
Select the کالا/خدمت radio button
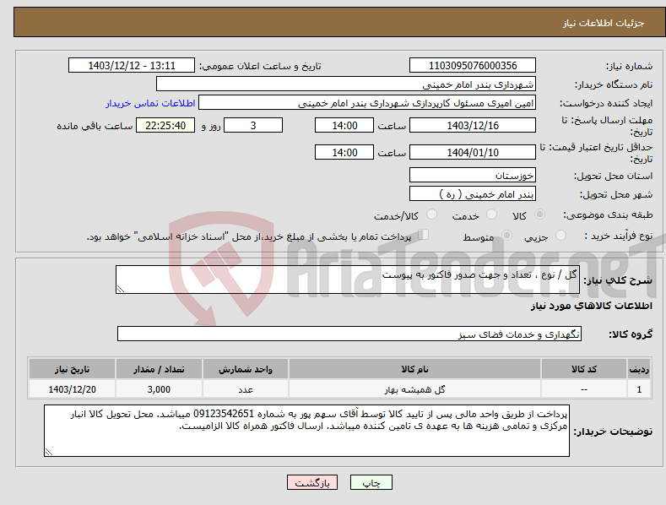point(431,214)
